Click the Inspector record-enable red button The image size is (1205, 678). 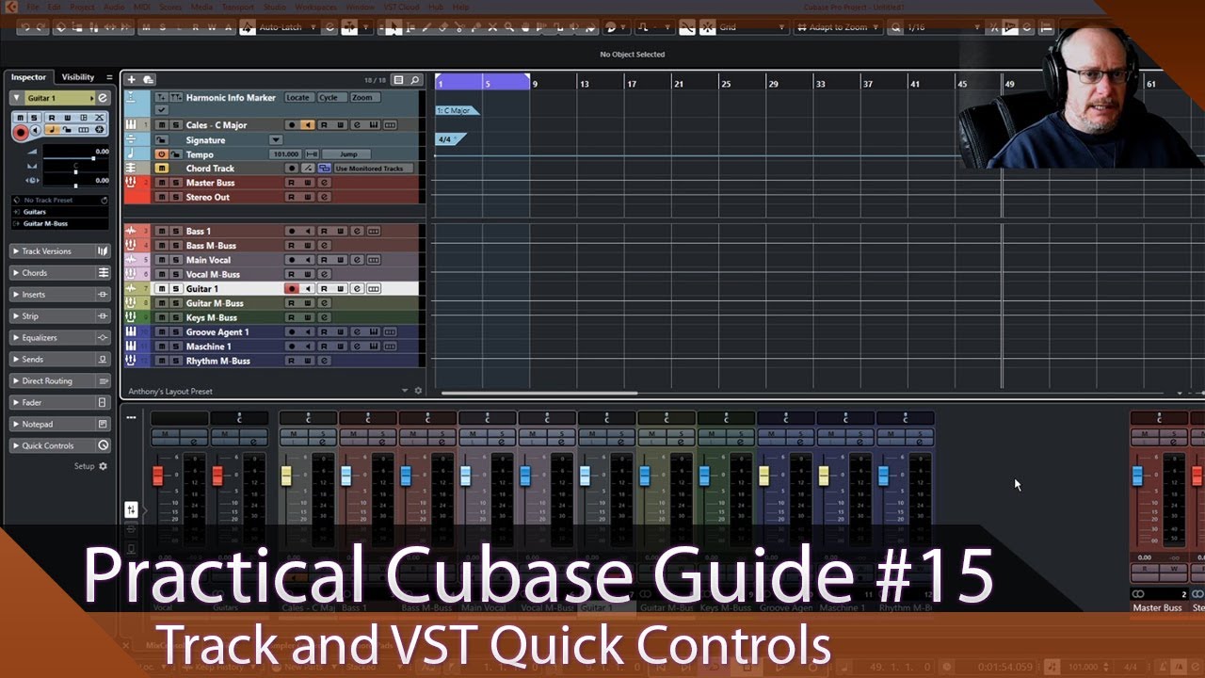point(20,133)
